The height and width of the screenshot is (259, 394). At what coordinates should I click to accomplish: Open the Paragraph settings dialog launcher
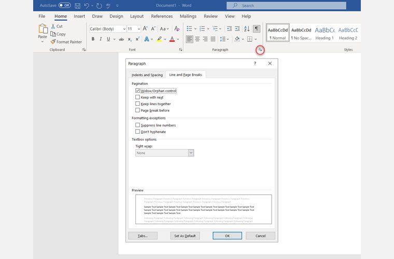tap(260, 50)
